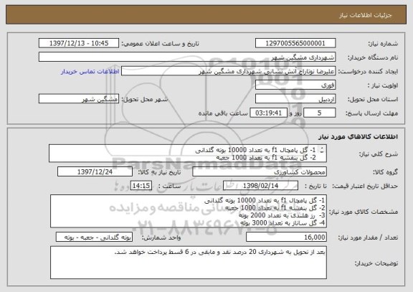Image resolution: width=413 pixels, height=292 pixels.
Task: Click the label تاریخ و ساعت اعلان عمومی
Action: click(x=160, y=44)
